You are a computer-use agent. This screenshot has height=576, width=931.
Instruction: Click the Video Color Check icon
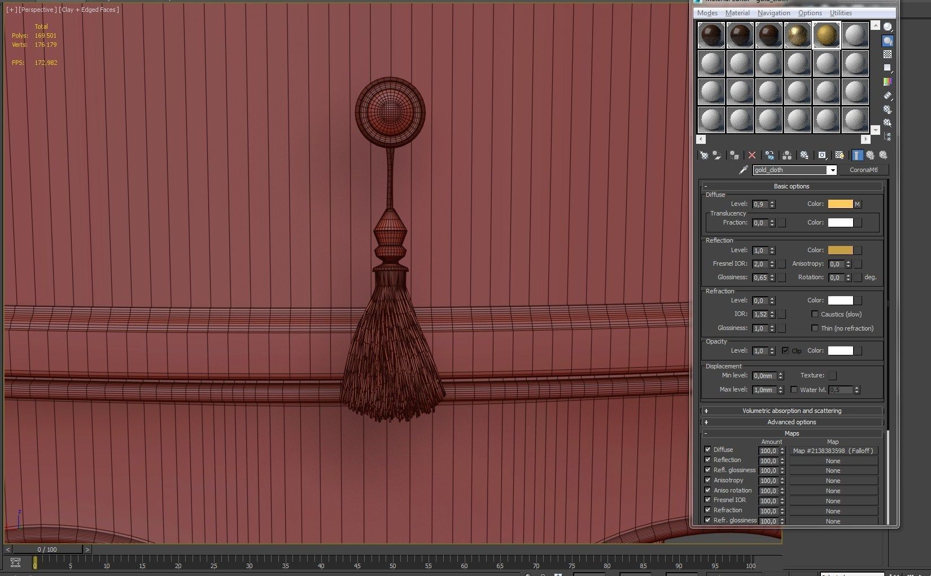click(x=888, y=82)
